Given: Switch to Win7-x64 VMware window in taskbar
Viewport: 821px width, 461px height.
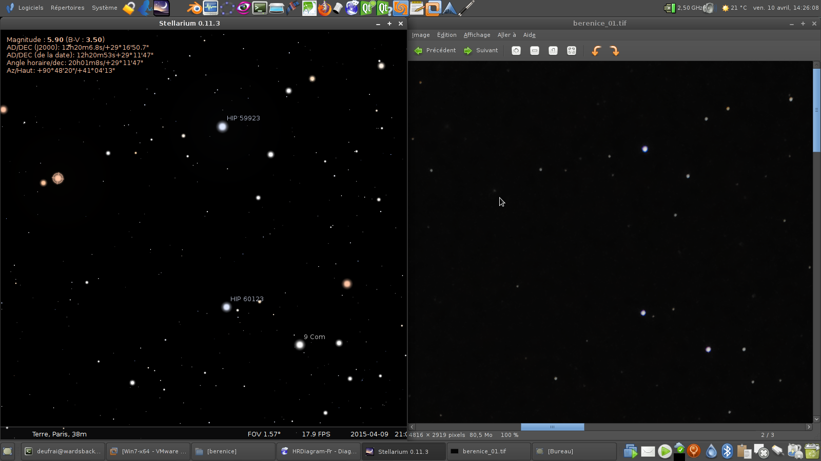Looking at the screenshot, I should point(149,451).
